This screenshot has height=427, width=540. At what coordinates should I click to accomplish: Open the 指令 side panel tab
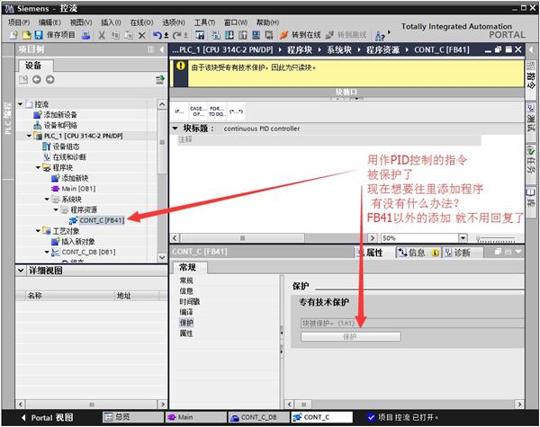click(x=531, y=75)
